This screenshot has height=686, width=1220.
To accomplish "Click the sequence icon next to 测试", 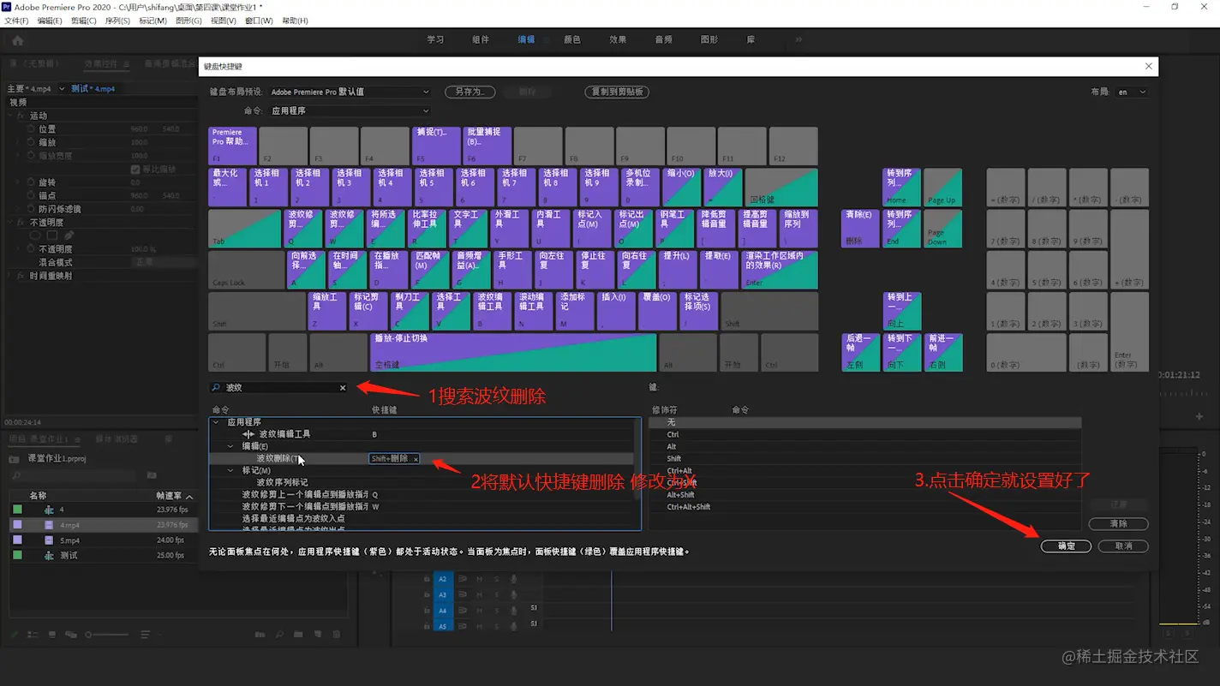I will (49, 555).
